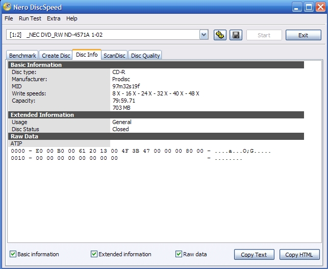Switch to the Benchmark tab
Viewport: 328px width, 269px height.
[x=22, y=56]
